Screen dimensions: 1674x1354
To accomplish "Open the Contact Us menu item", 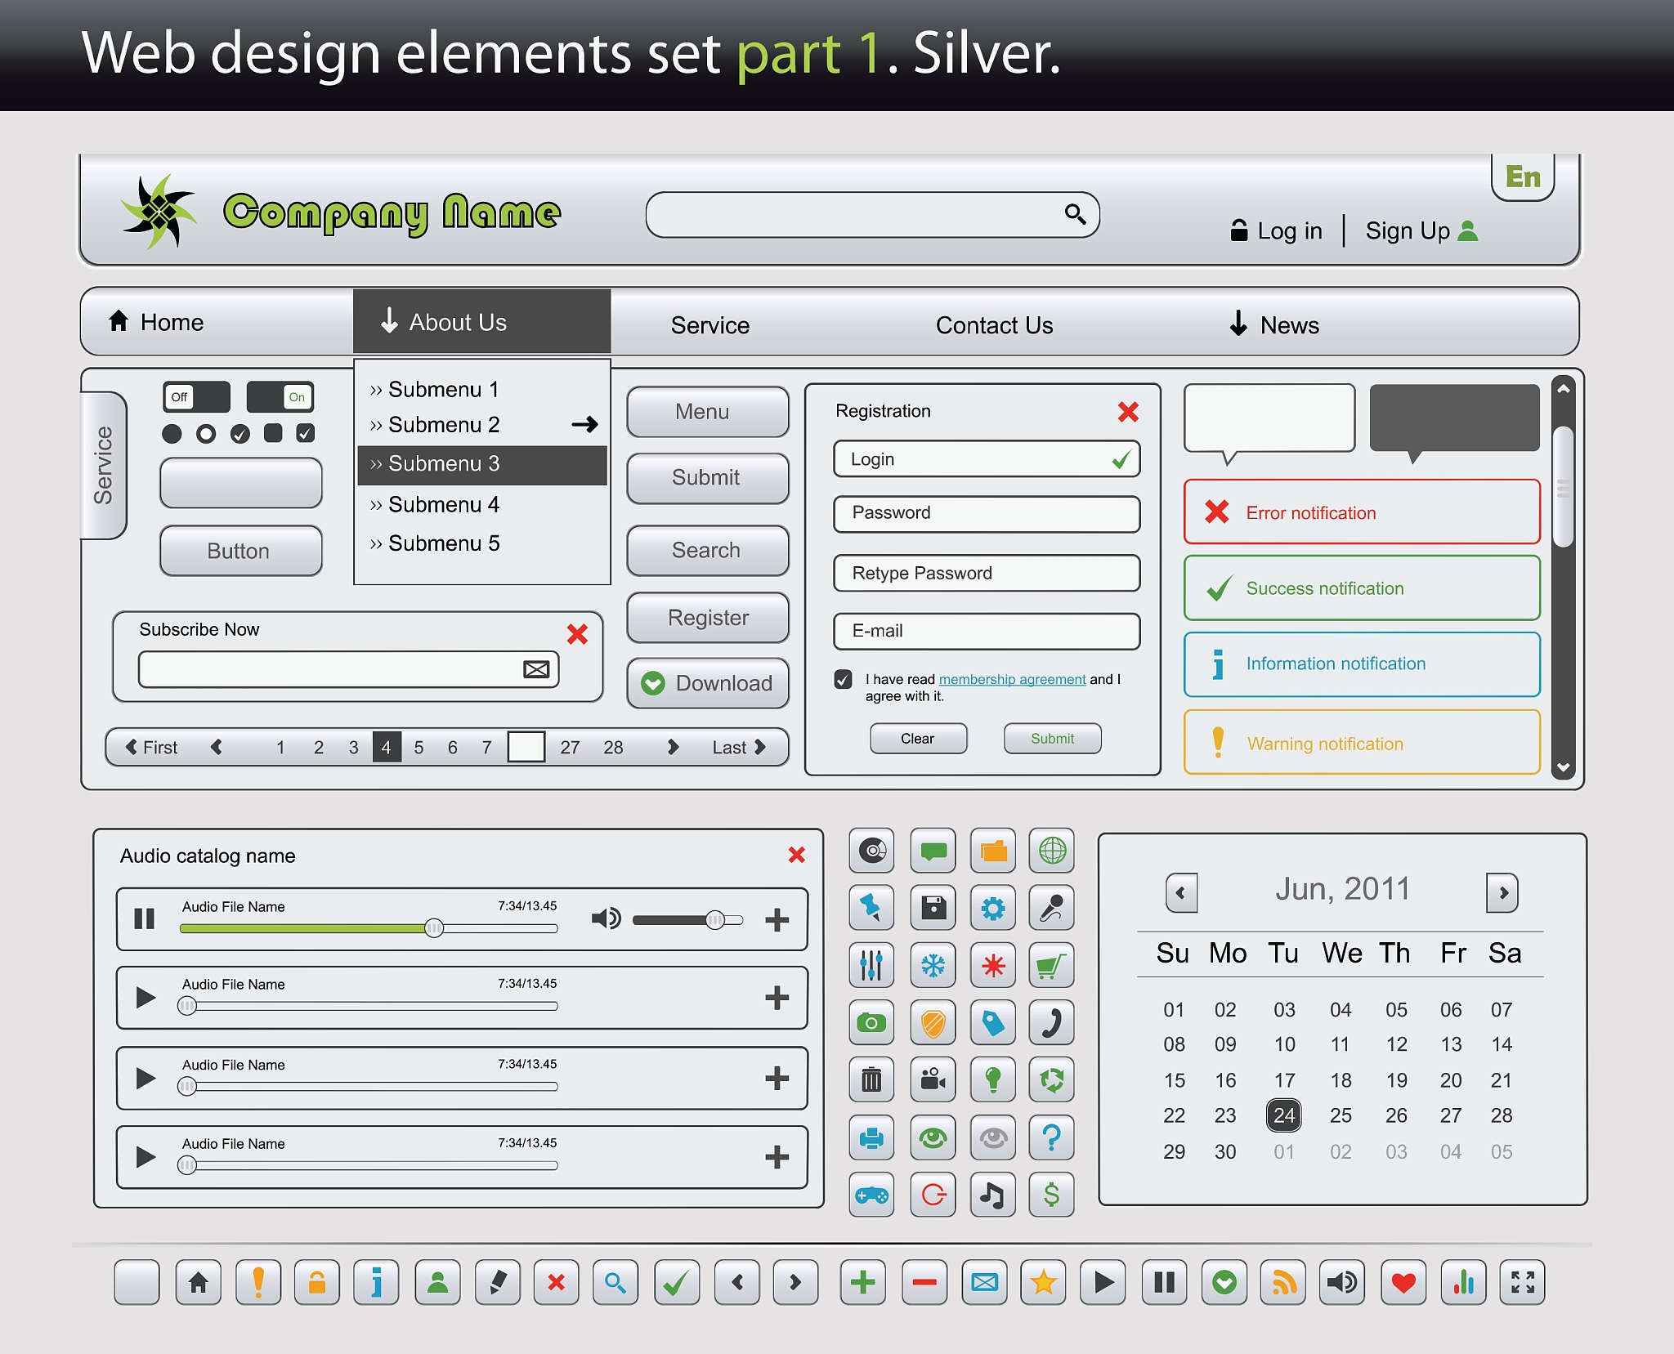I will (994, 325).
